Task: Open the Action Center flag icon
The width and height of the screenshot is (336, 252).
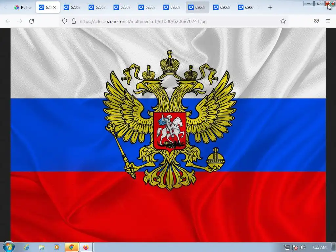Action: coord(295,247)
